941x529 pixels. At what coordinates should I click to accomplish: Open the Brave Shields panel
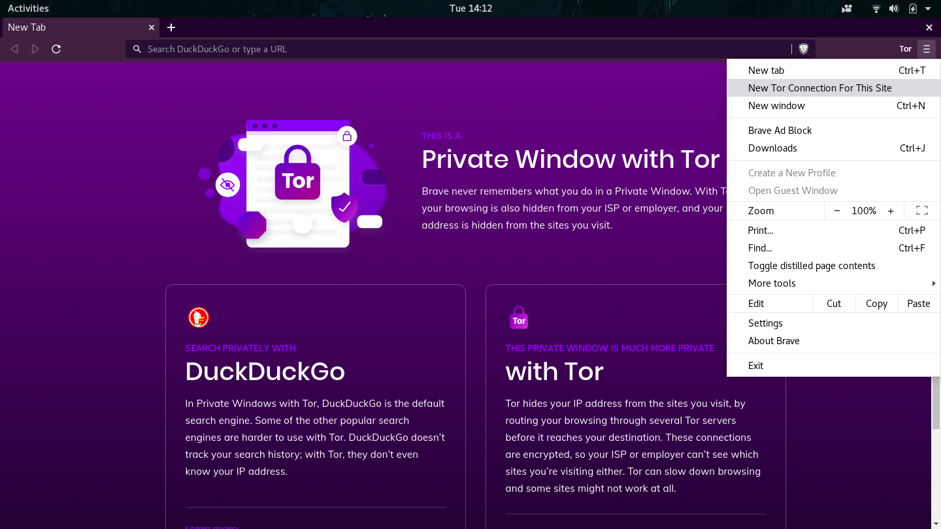(803, 48)
